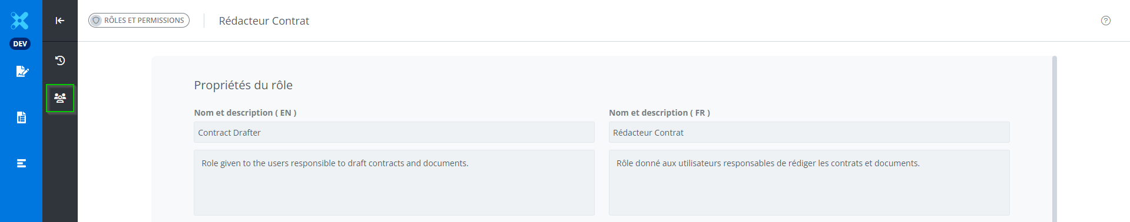
Task: Select the highlighted users group icon
Action: [x=60, y=98]
